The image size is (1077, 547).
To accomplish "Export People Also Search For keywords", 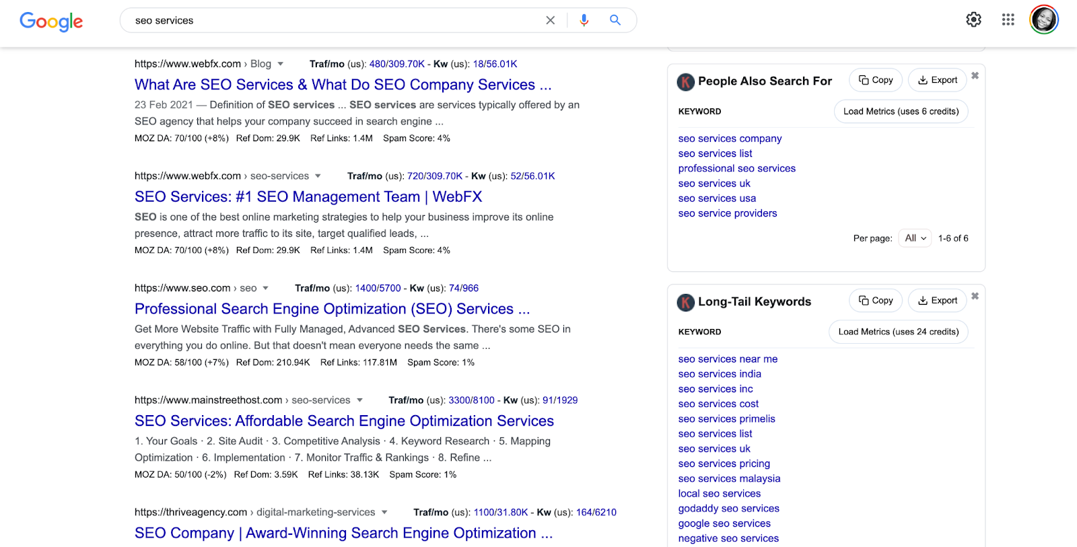I will [x=938, y=80].
